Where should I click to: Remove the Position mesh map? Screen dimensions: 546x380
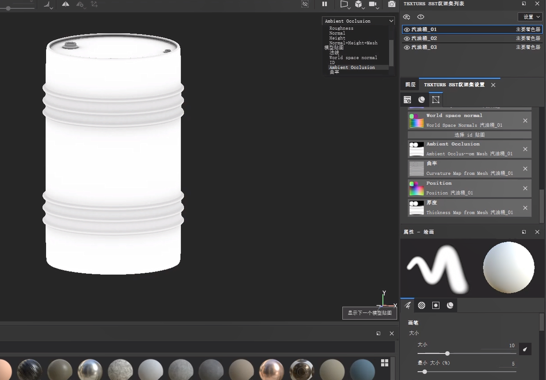(x=525, y=188)
